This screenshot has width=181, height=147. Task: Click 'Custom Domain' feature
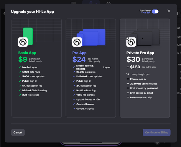tap(85, 104)
